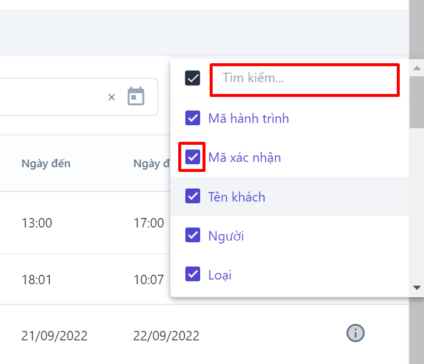The image size is (424, 364).
Task: Click the 21/09/2022 date cell
Action: pyautogui.click(x=54, y=336)
